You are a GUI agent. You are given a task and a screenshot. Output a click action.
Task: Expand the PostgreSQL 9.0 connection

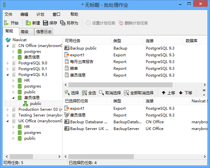[8, 63]
